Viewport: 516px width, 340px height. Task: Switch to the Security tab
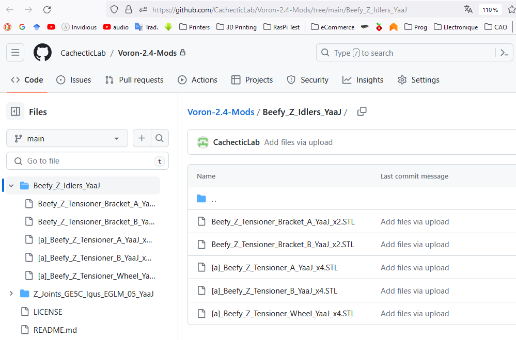pos(308,80)
